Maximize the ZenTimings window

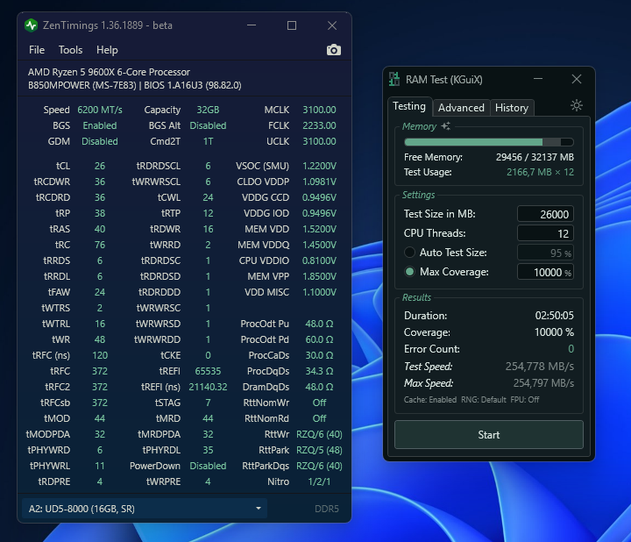click(292, 25)
